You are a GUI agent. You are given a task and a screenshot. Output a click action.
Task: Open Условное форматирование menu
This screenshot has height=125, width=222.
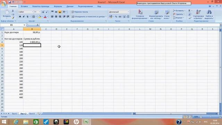(140, 14)
